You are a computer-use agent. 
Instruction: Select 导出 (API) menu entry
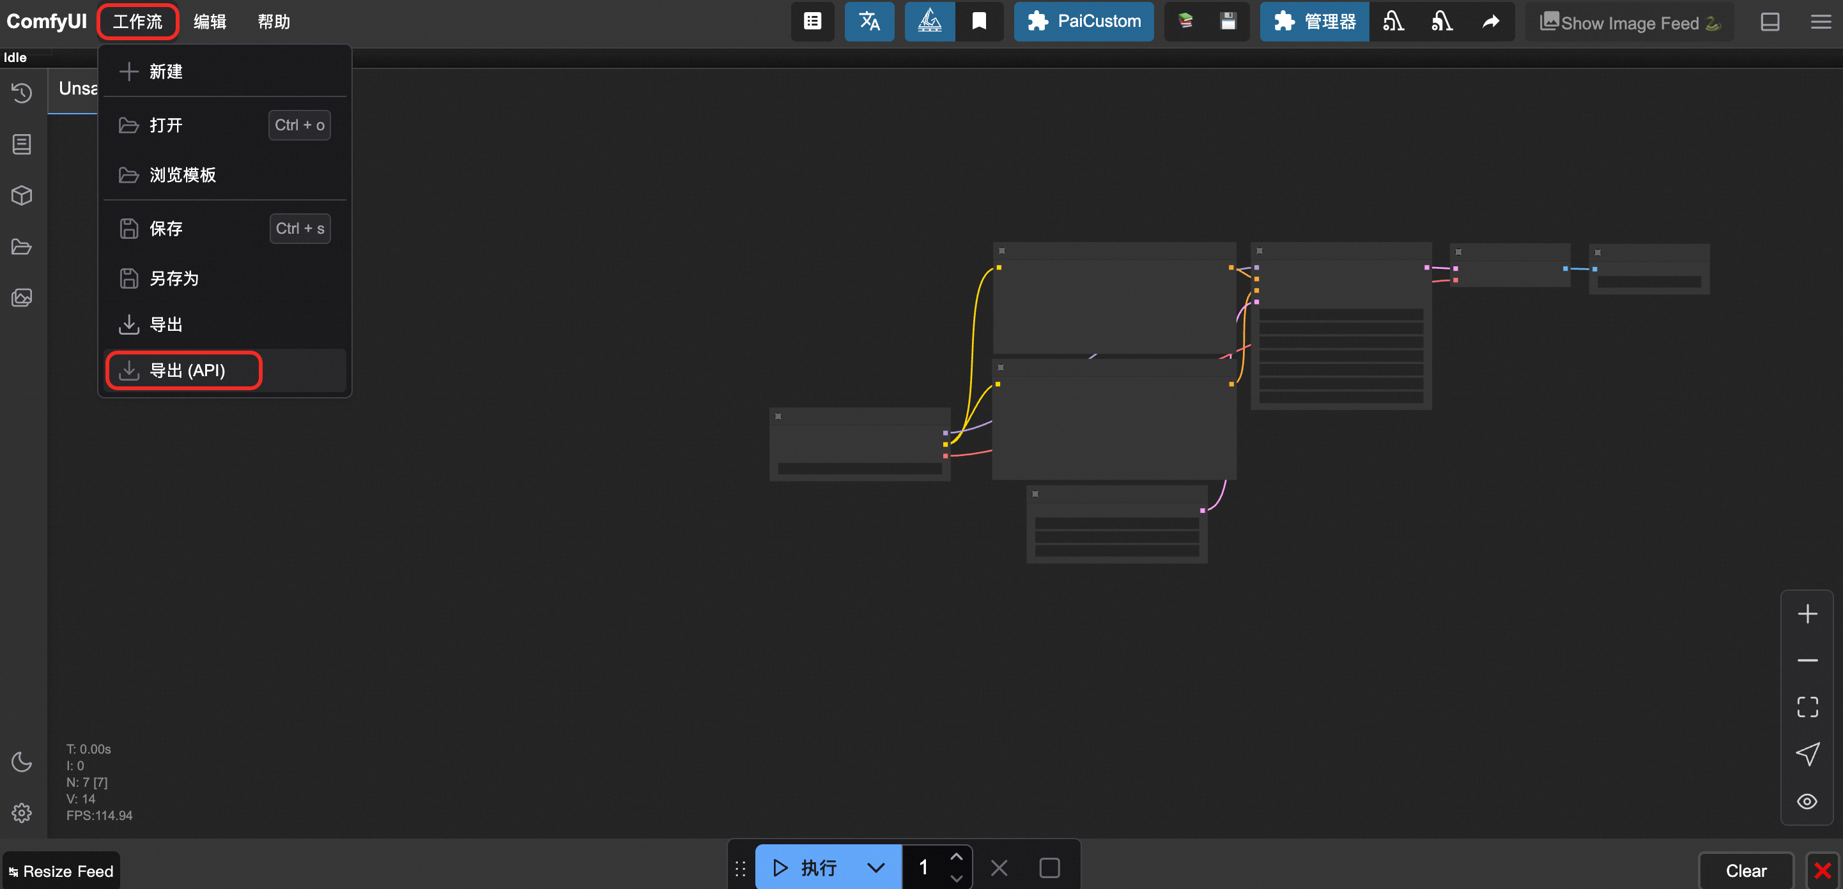pyautogui.click(x=187, y=370)
